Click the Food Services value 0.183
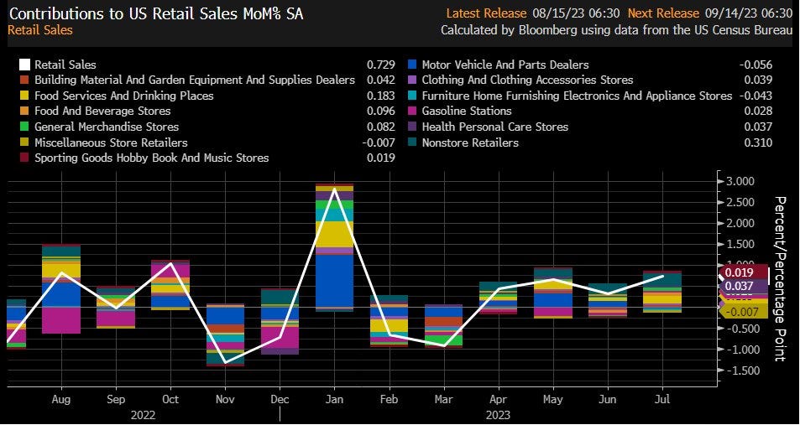This screenshot has width=800, height=425. (x=380, y=96)
